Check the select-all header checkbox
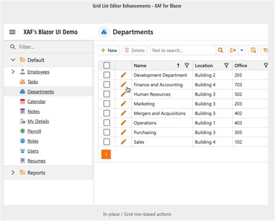 (x=107, y=66)
